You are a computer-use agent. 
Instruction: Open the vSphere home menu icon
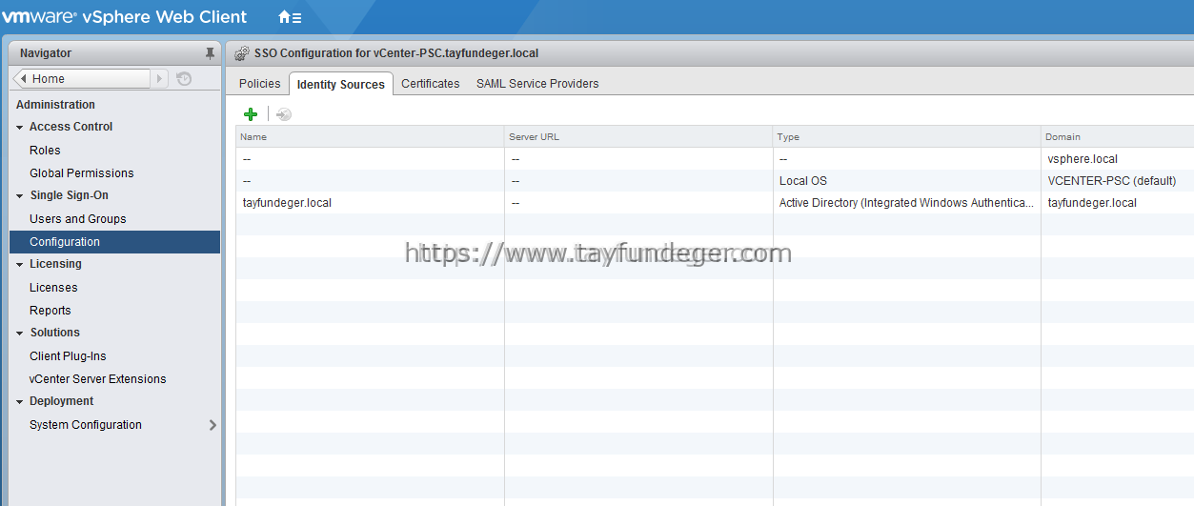tap(290, 17)
